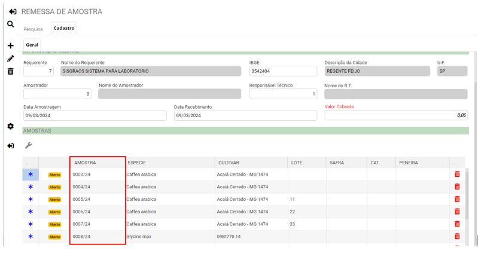
Task: Remove sample 0007/24 using red trash icon
Action: point(457,224)
